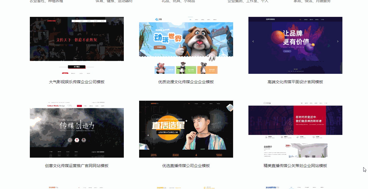Open the 大气影视娱乐传媒企业公司模板 thumbnail preview

[x=77, y=45]
